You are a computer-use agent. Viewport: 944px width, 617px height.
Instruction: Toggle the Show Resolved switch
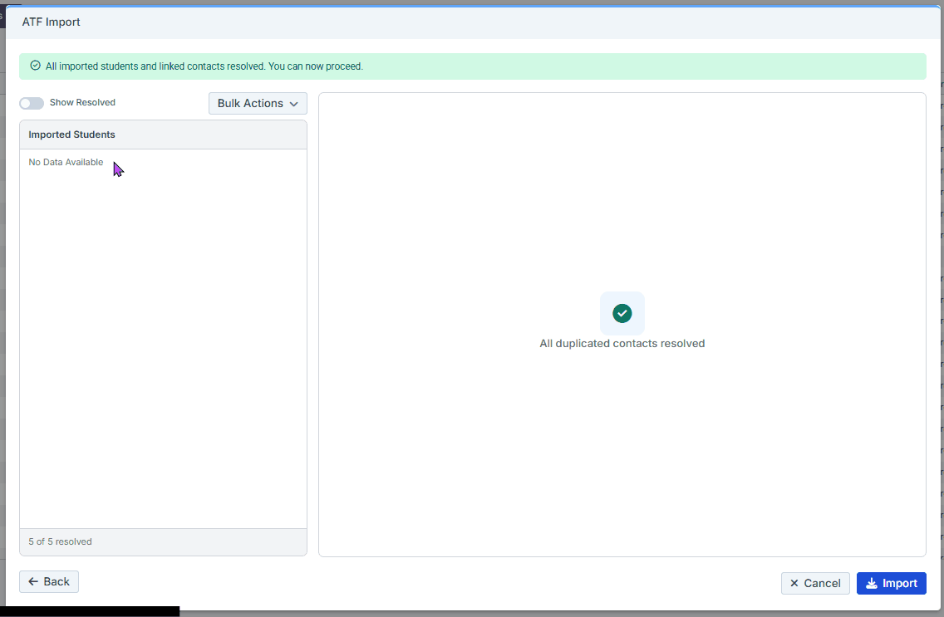[x=32, y=104]
